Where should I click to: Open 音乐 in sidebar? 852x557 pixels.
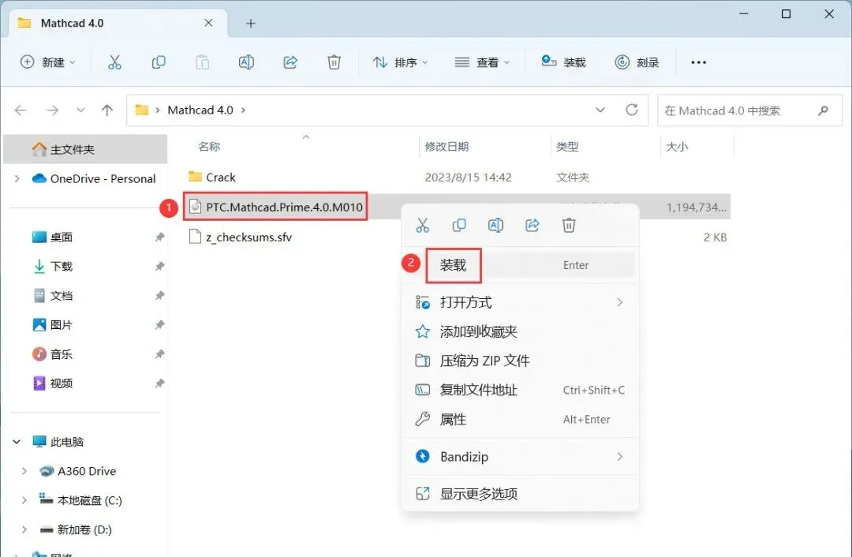[x=61, y=354]
